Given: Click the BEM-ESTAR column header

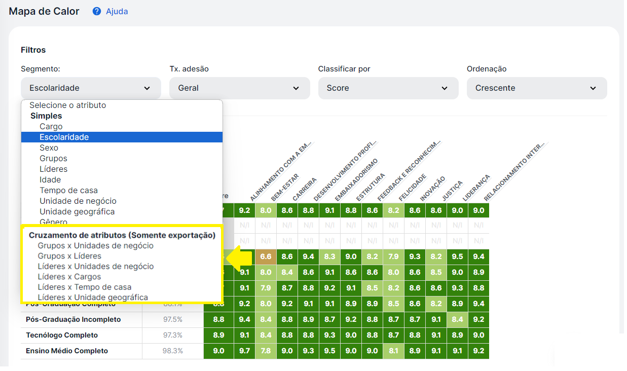Looking at the screenshot, I should coord(284,189).
